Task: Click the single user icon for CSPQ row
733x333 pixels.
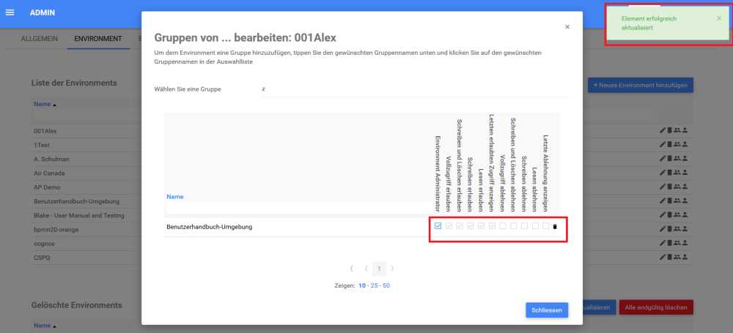Action: coord(686,257)
